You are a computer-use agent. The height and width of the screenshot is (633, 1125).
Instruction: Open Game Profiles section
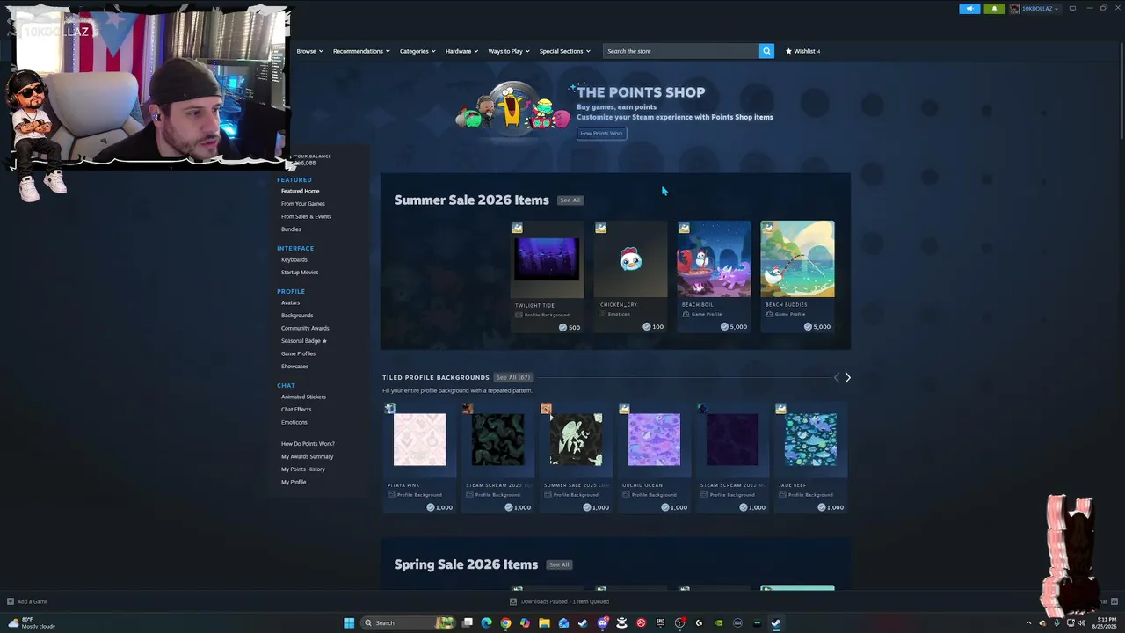[x=298, y=354]
